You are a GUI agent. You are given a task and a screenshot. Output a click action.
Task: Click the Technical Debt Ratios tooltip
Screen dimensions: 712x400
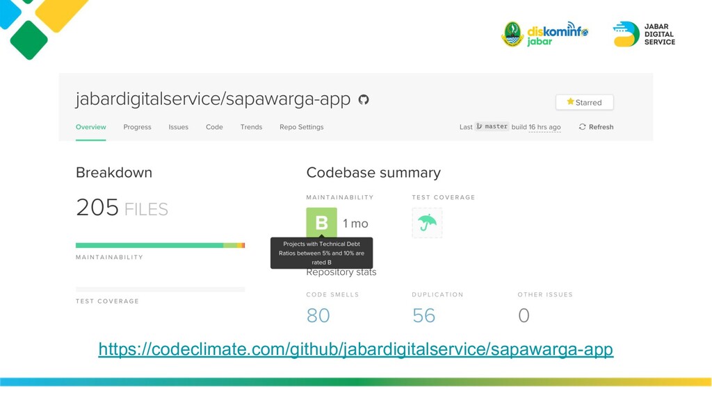(x=321, y=253)
